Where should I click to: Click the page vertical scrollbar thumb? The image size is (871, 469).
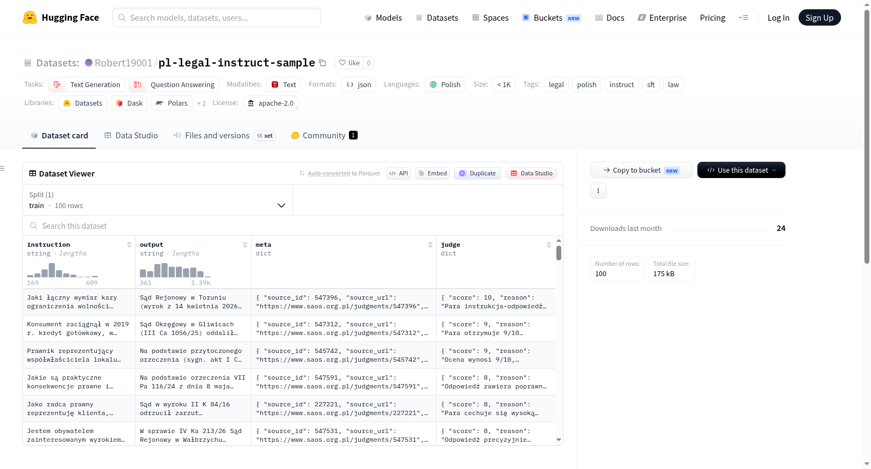tap(867, 136)
